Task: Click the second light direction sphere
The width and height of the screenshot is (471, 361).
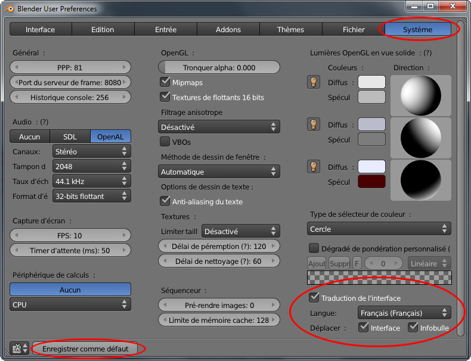Action: [421, 138]
